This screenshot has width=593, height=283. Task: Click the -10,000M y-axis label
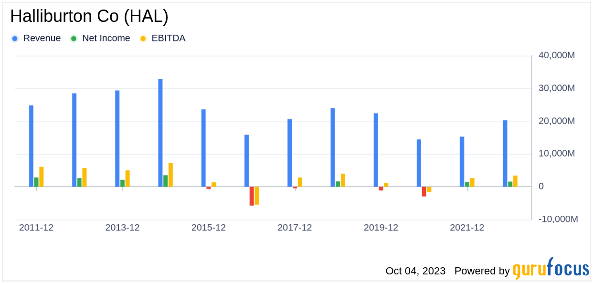pyautogui.click(x=558, y=219)
